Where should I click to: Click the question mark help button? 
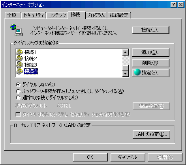[x=174, y=5]
